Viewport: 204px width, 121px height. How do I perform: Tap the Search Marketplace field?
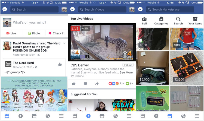tap(170, 9)
